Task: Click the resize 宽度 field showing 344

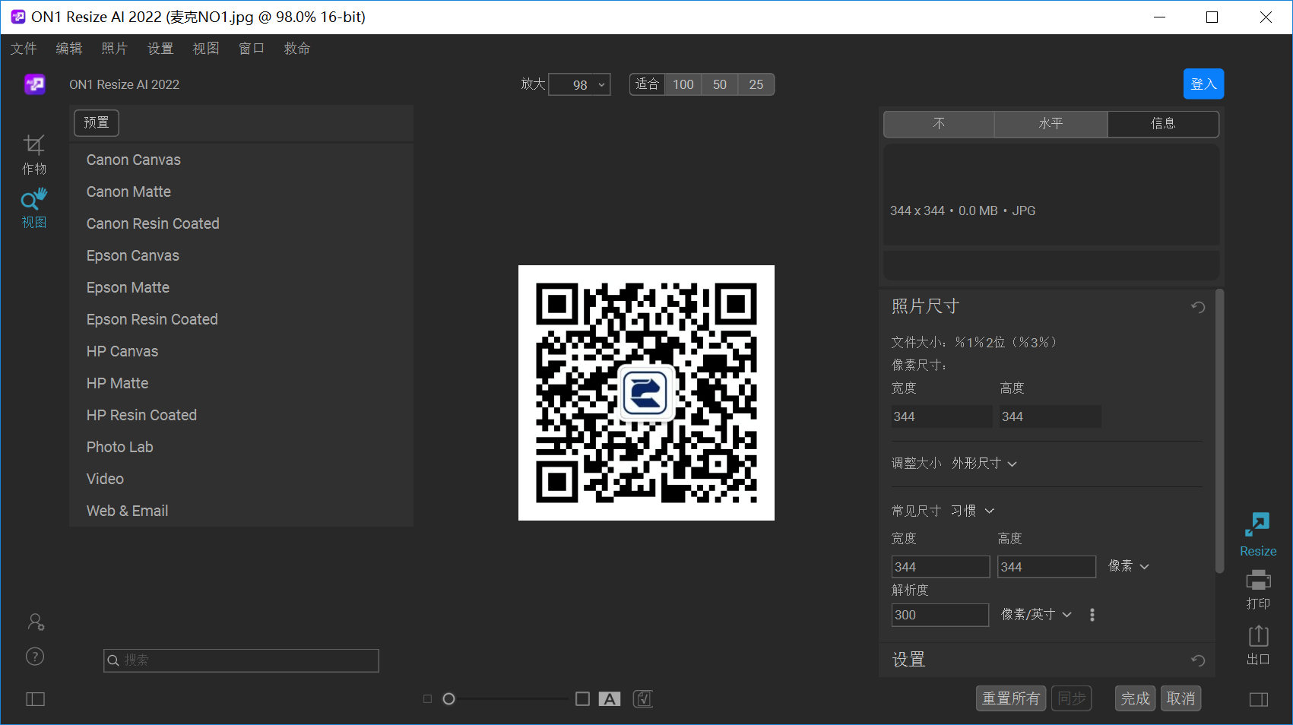Action: coord(940,567)
